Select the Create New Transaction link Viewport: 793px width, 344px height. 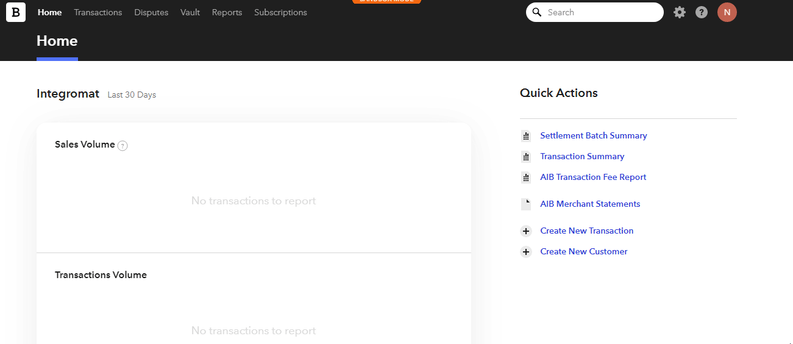click(587, 231)
